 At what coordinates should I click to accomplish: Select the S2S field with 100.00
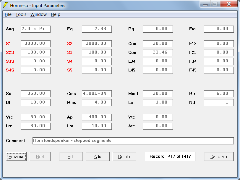click(x=35, y=53)
